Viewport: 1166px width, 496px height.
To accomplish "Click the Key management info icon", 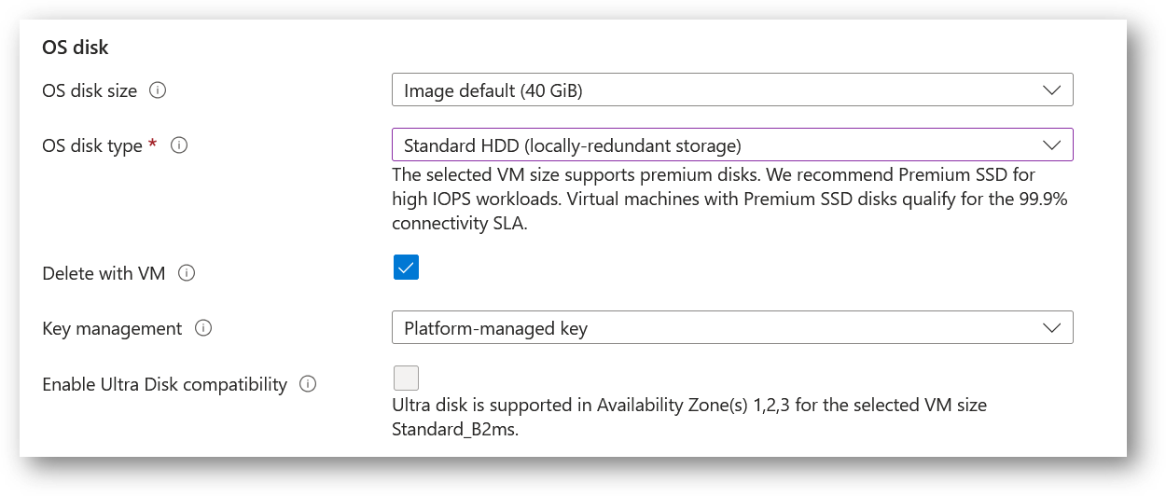I will pos(203,328).
